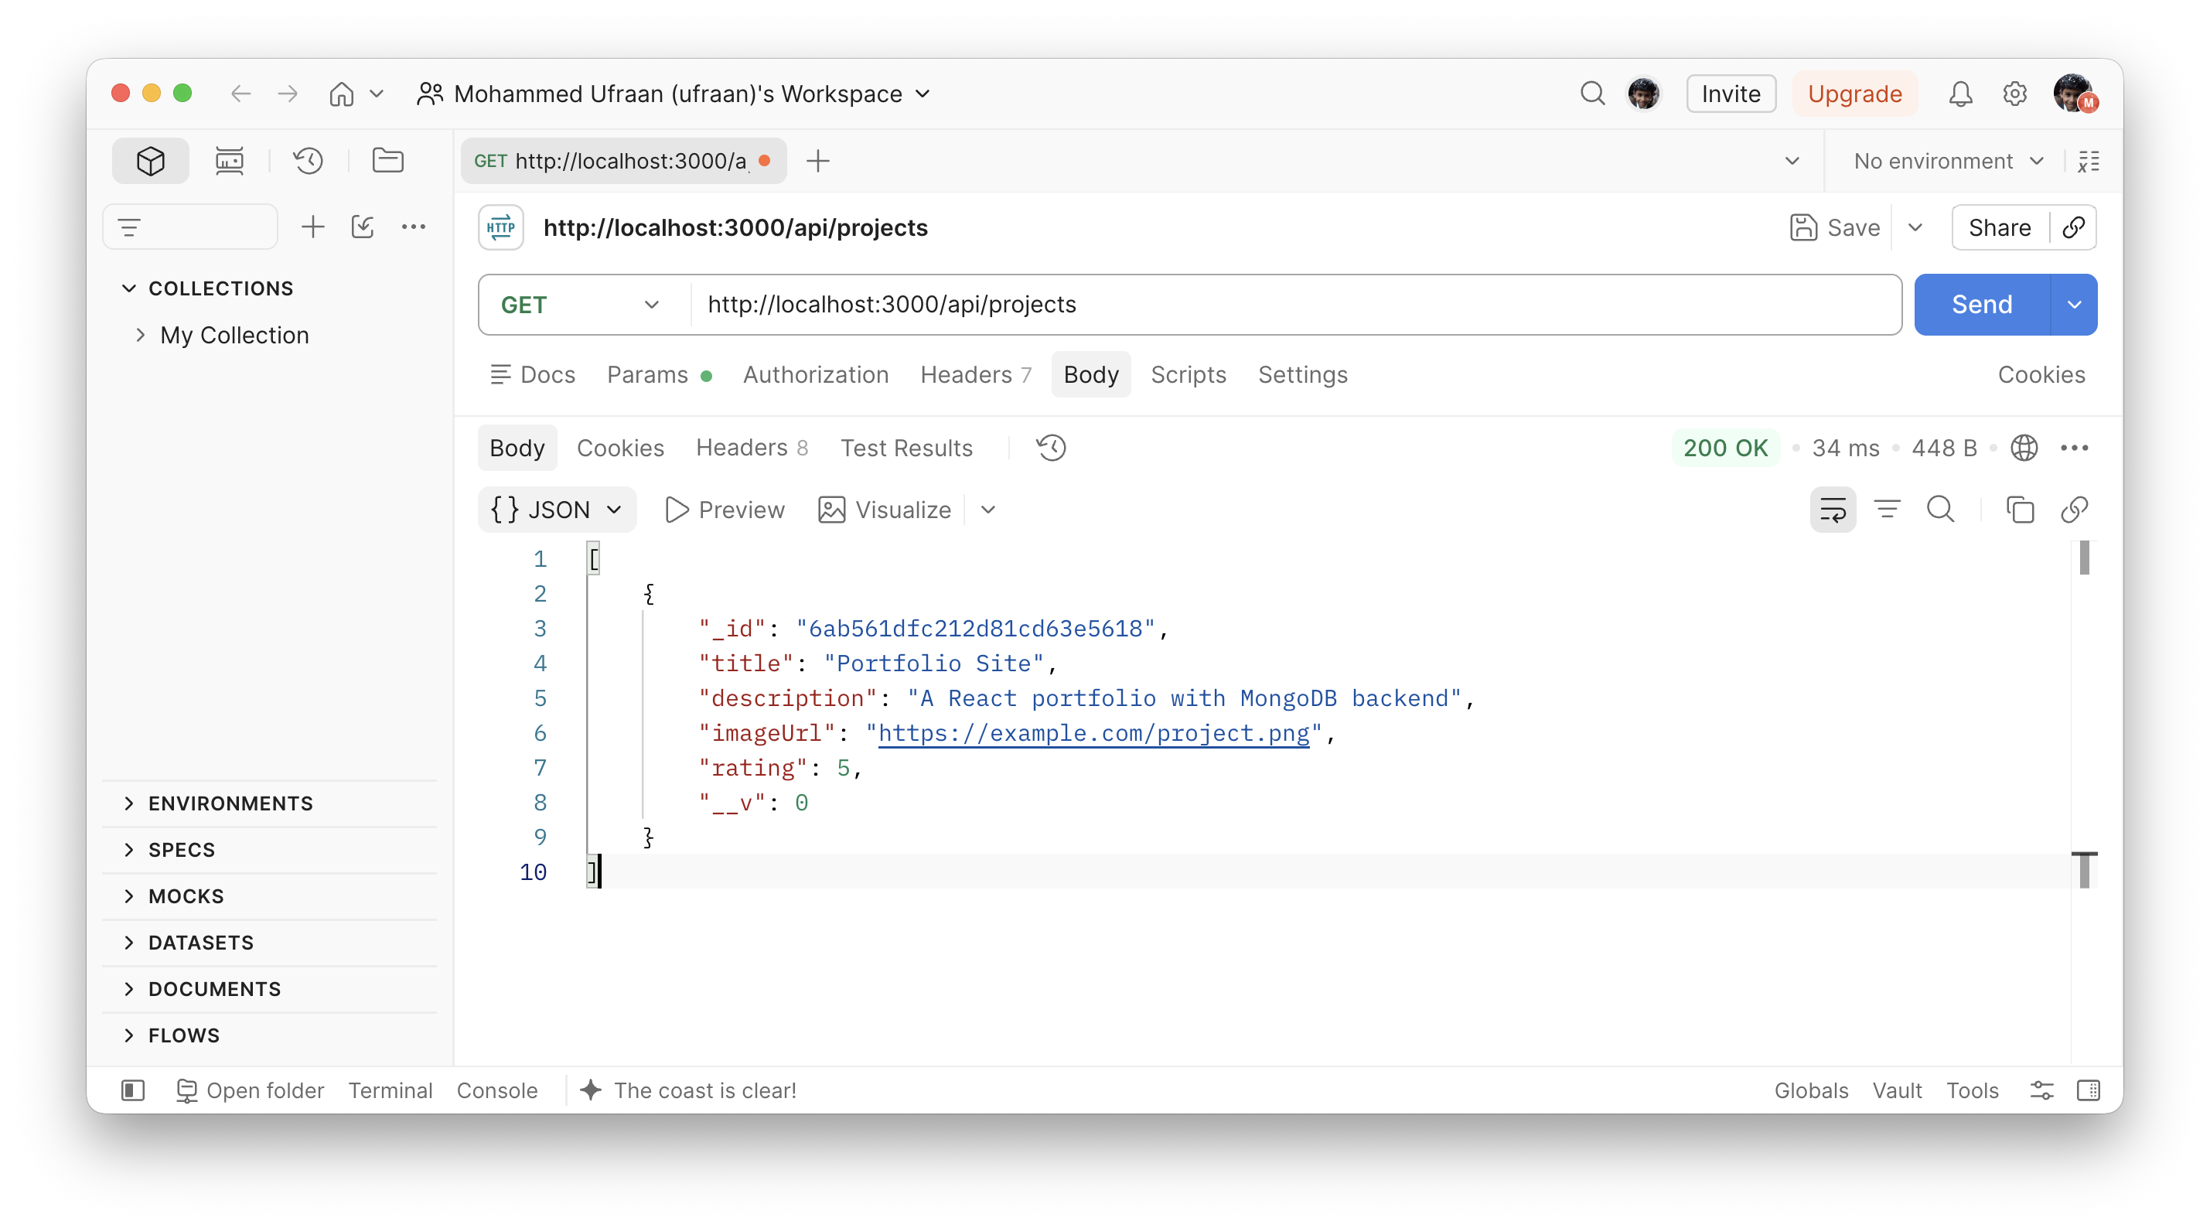Open the example.com project.png link

click(1094, 733)
